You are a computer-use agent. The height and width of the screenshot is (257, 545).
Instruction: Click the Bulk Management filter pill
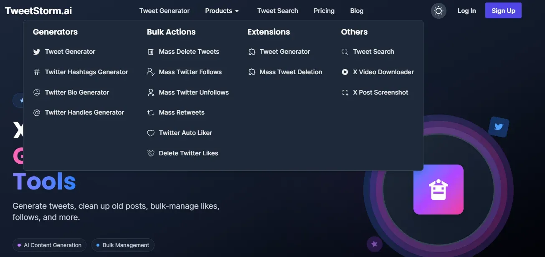[x=123, y=245]
